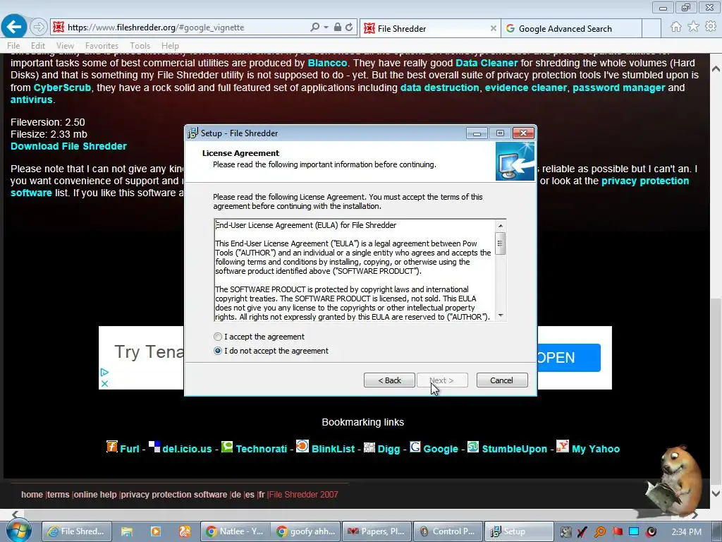Open File Explorer from the taskbar
The width and height of the screenshot is (722, 542).
[127, 532]
